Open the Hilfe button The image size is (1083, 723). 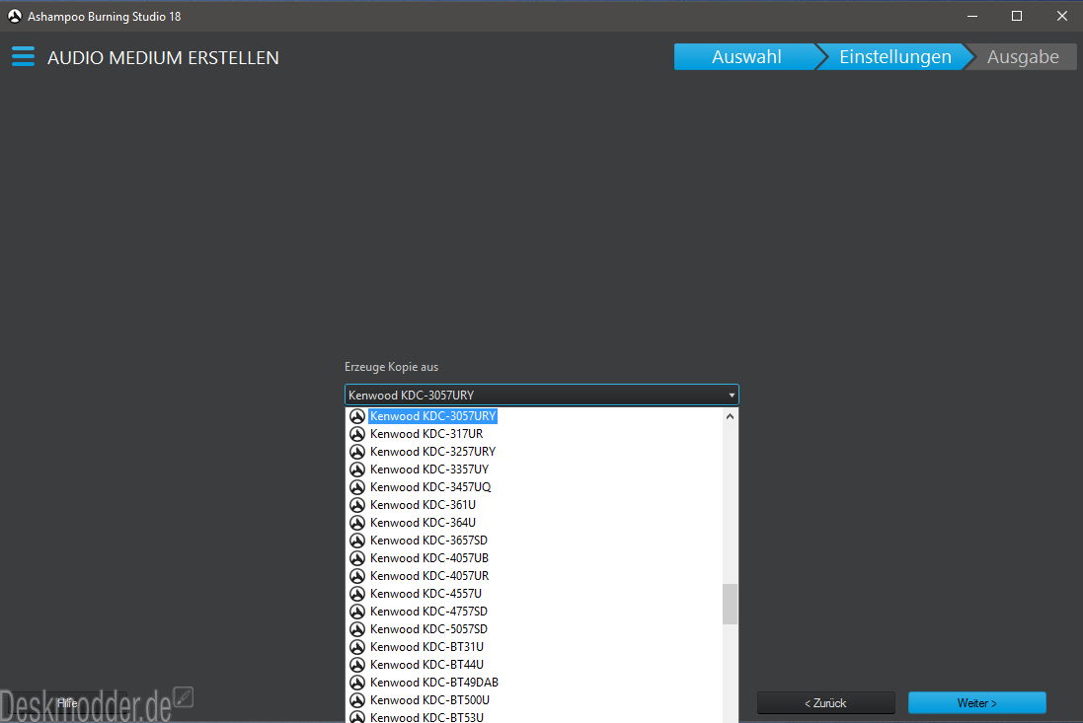click(67, 703)
